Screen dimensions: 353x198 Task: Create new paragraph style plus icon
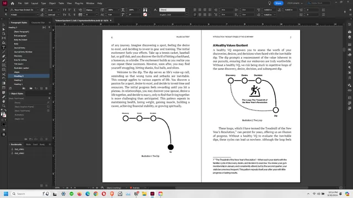(41, 89)
